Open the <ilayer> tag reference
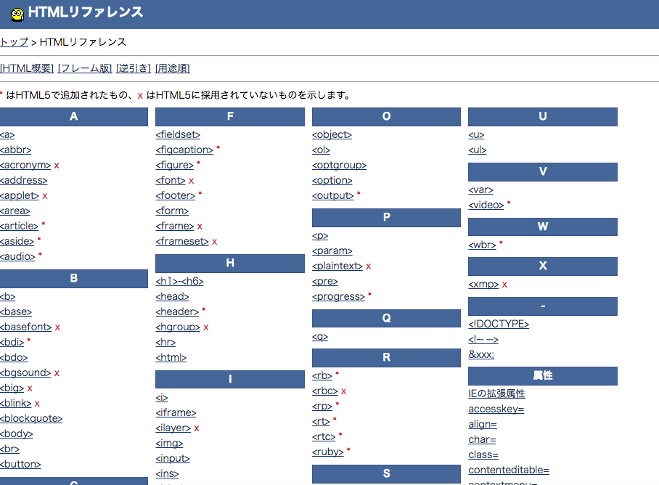This screenshot has width=659, height=485. (x=173, y=428)
